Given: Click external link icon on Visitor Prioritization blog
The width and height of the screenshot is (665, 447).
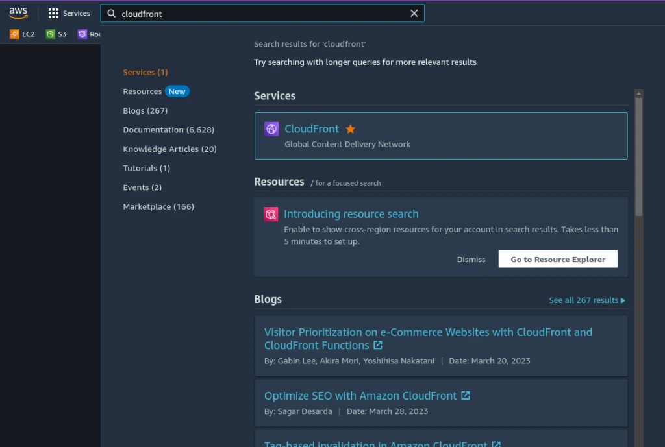Looking at the screenshot, I should point(377,345).
